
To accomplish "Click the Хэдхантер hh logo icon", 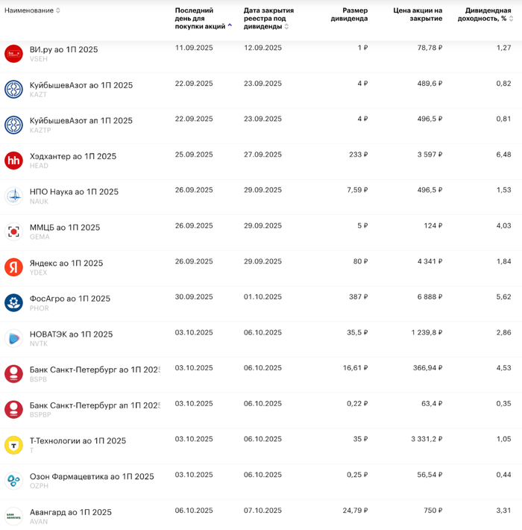I will pos(13,160).
